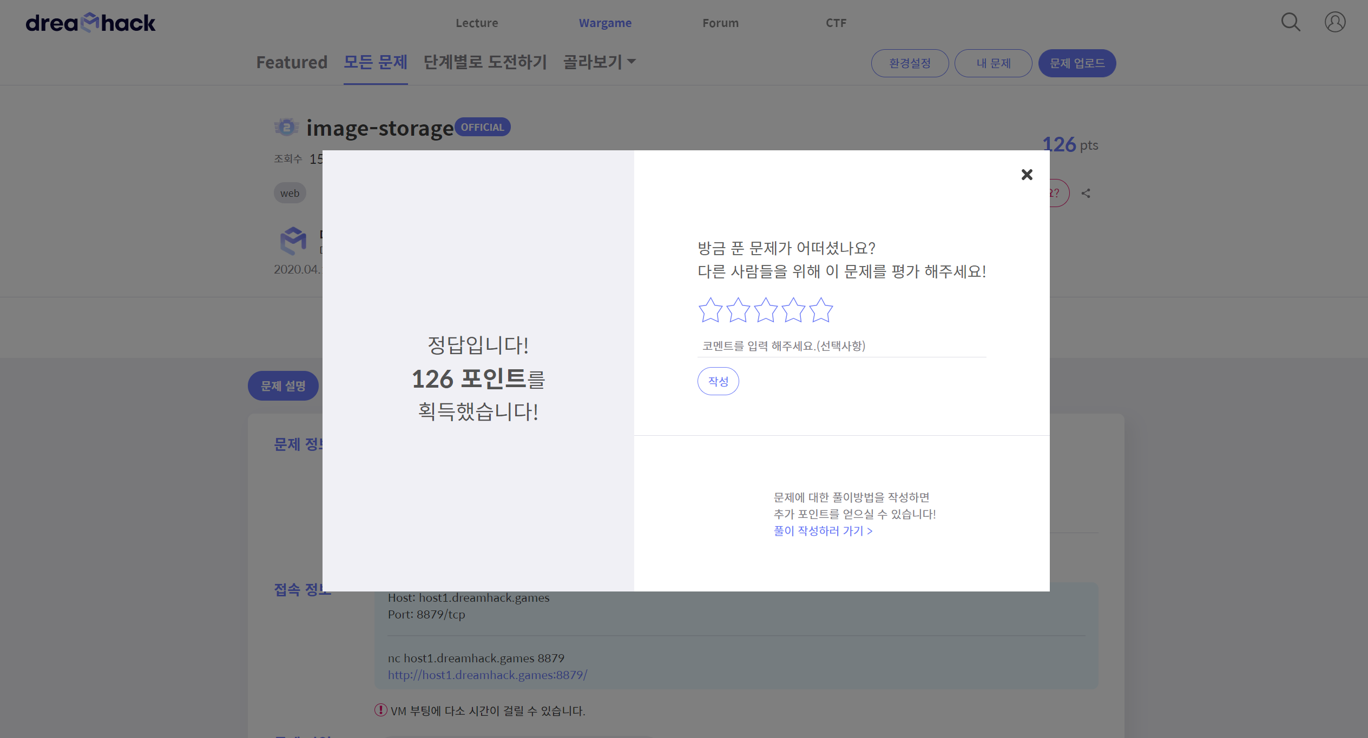This screenshot has height=738, width=1368.
Task: Rate the problem one star
Action: tap(710, 310)
